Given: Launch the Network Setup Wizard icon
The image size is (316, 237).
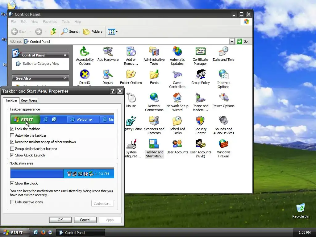Looking at the screenshot, I should pos(177,102).
